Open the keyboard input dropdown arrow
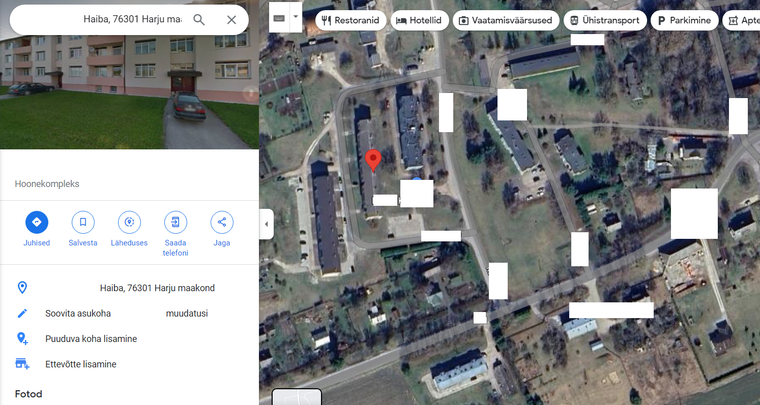The width and height of the screenshot is (760, 405). (x=296, y=17)
